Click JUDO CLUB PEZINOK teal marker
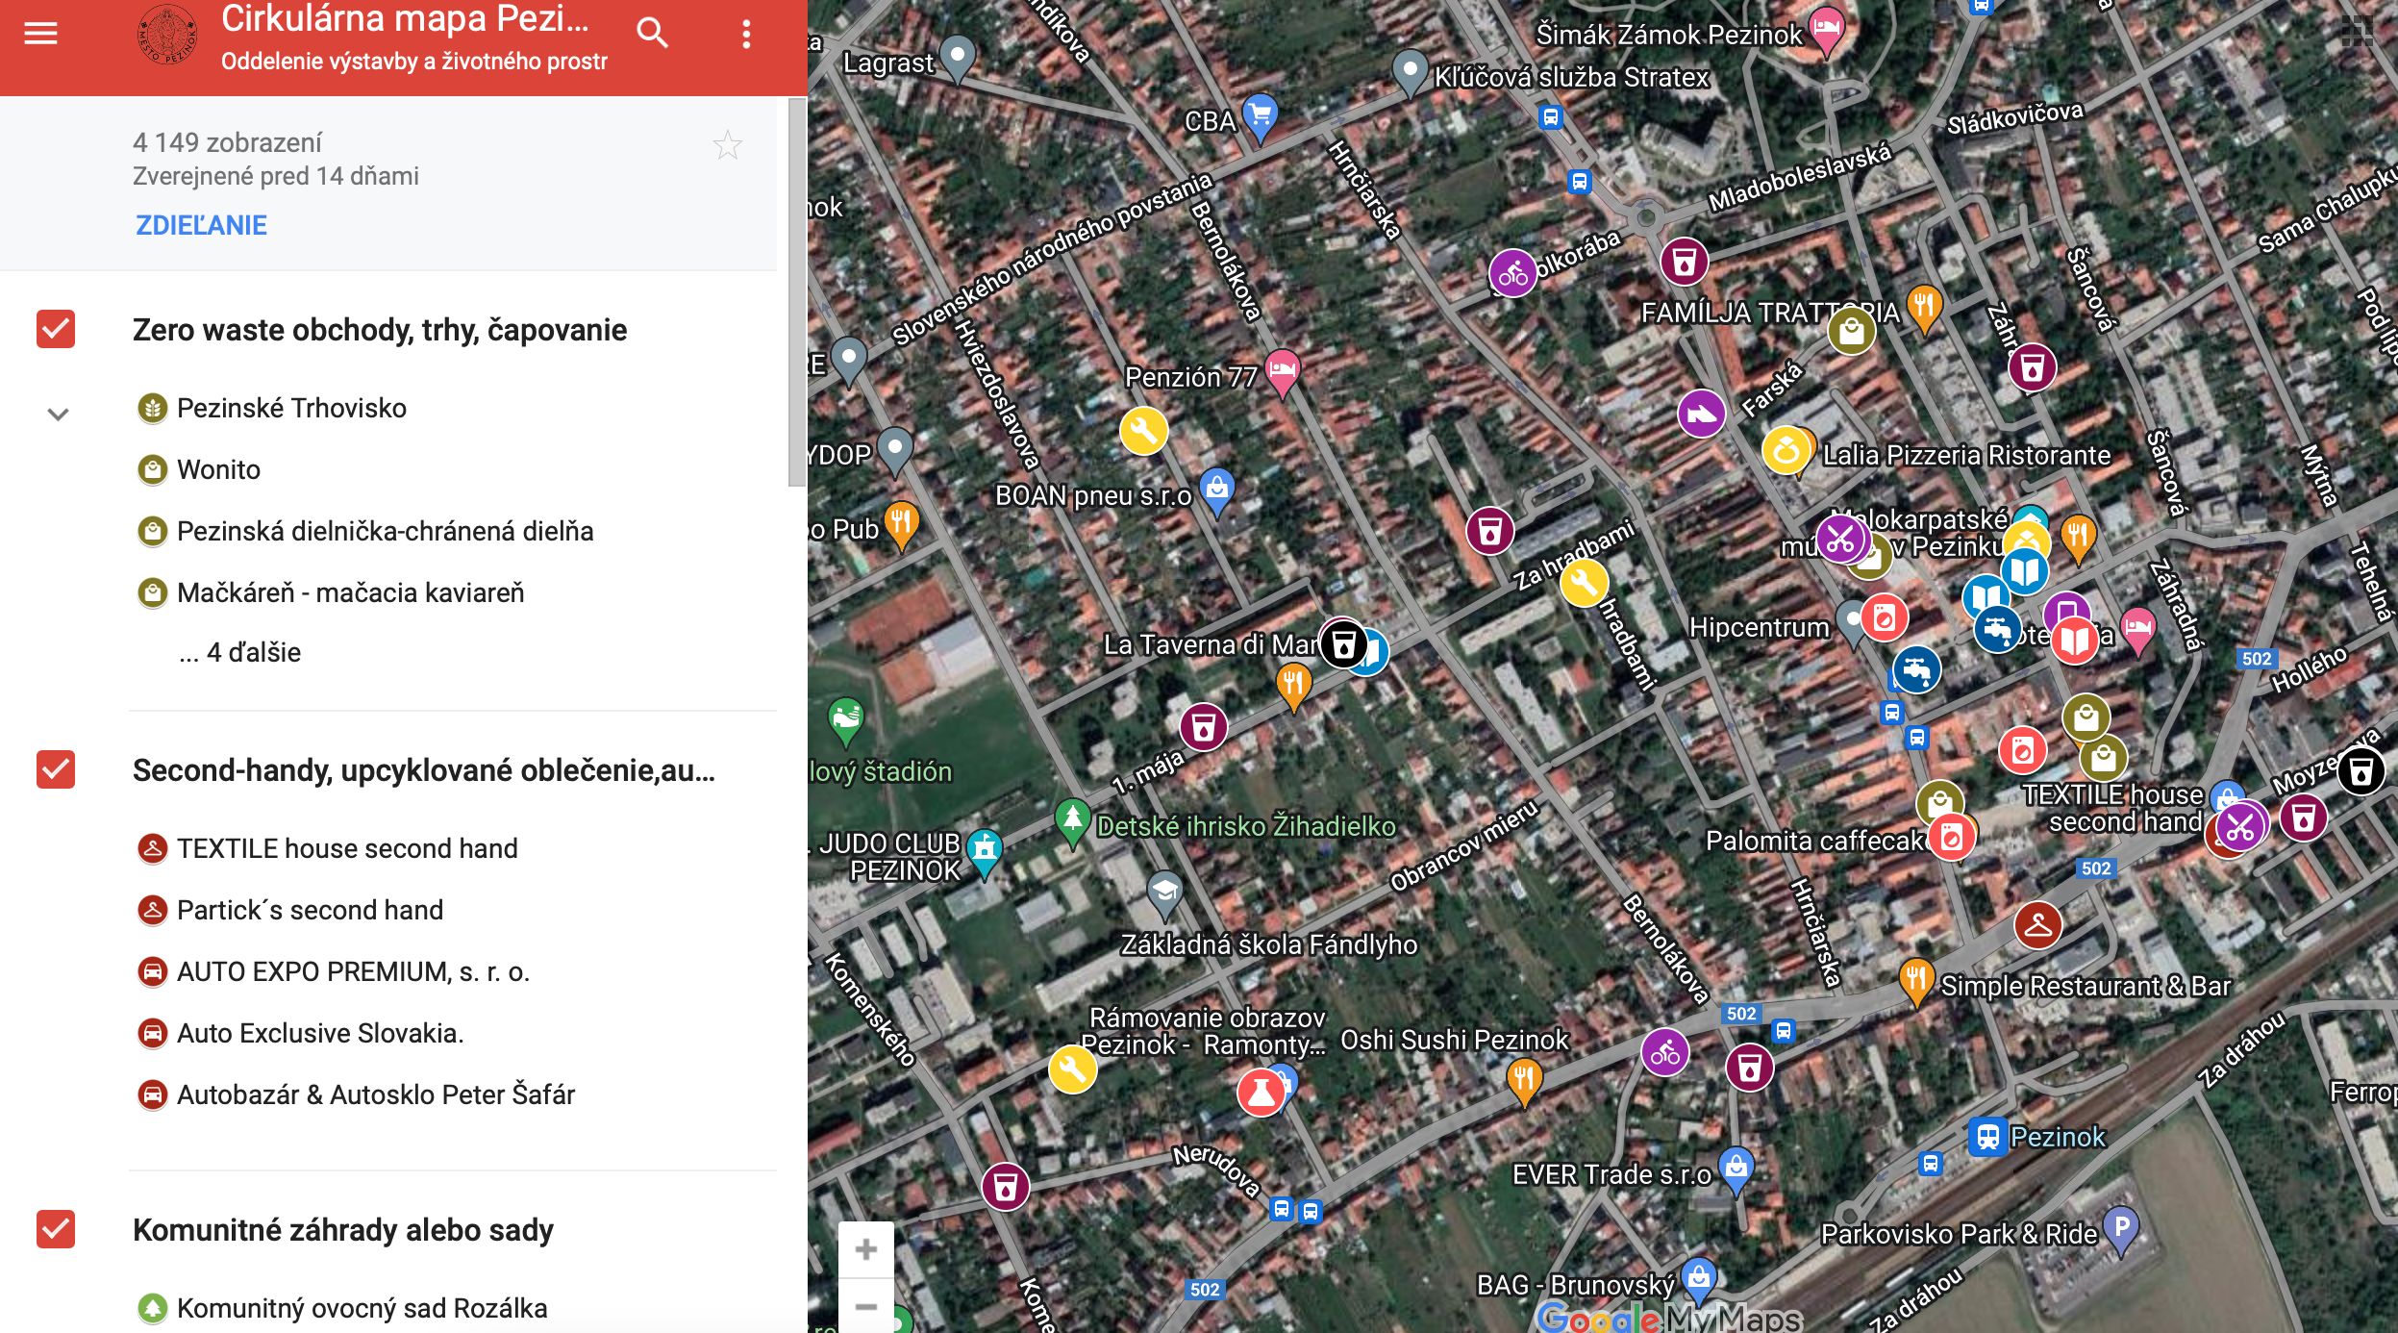Image resolution: width=2398 pixels, height=1333 pixels. pyautogui.click(x=984, y=852)
